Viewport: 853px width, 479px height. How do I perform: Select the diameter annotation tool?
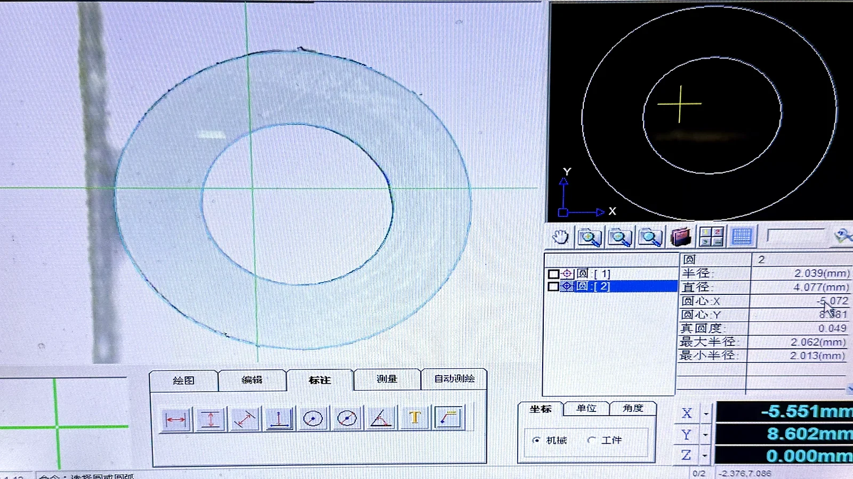click(347, 419)
